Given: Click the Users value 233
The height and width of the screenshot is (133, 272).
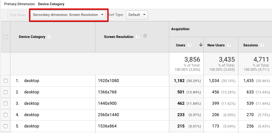Looking at the screenshot, I should coord(181,115).
